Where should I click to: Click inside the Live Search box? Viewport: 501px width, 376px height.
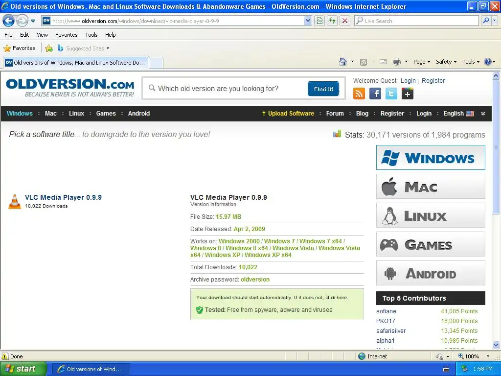point(416,21)
